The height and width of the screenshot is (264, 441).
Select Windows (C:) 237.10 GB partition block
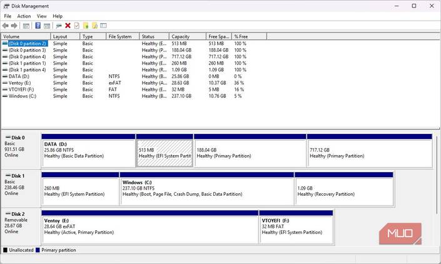[x=206, y=189]
